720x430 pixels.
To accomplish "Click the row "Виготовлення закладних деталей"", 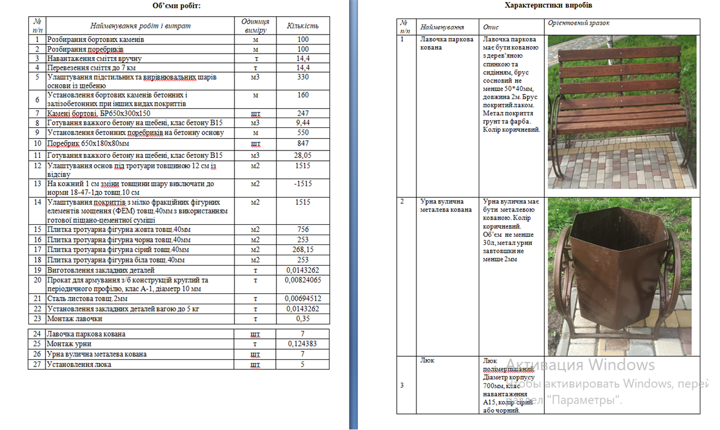I will click(179, 270).
